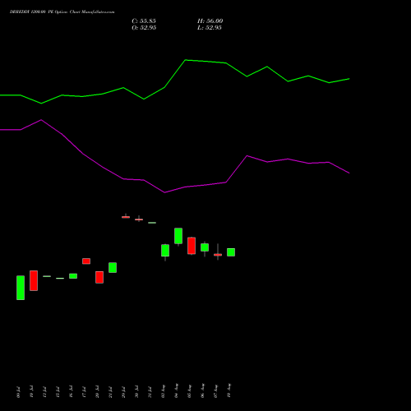Image resolution: width=411 pixels, height=411 pixels.
Task: Click the close value 'C: 55.85'
Action: click(144, 21)
